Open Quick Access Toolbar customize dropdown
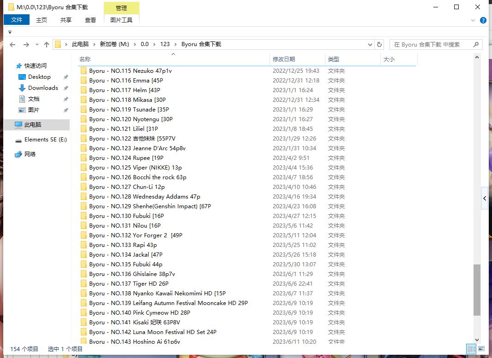This screenshot has height=358, width=492. tap(10, 32)
